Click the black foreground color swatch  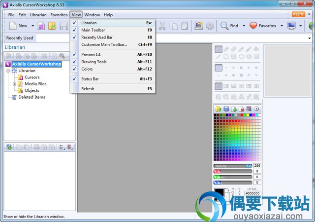[x=219, y=192]
